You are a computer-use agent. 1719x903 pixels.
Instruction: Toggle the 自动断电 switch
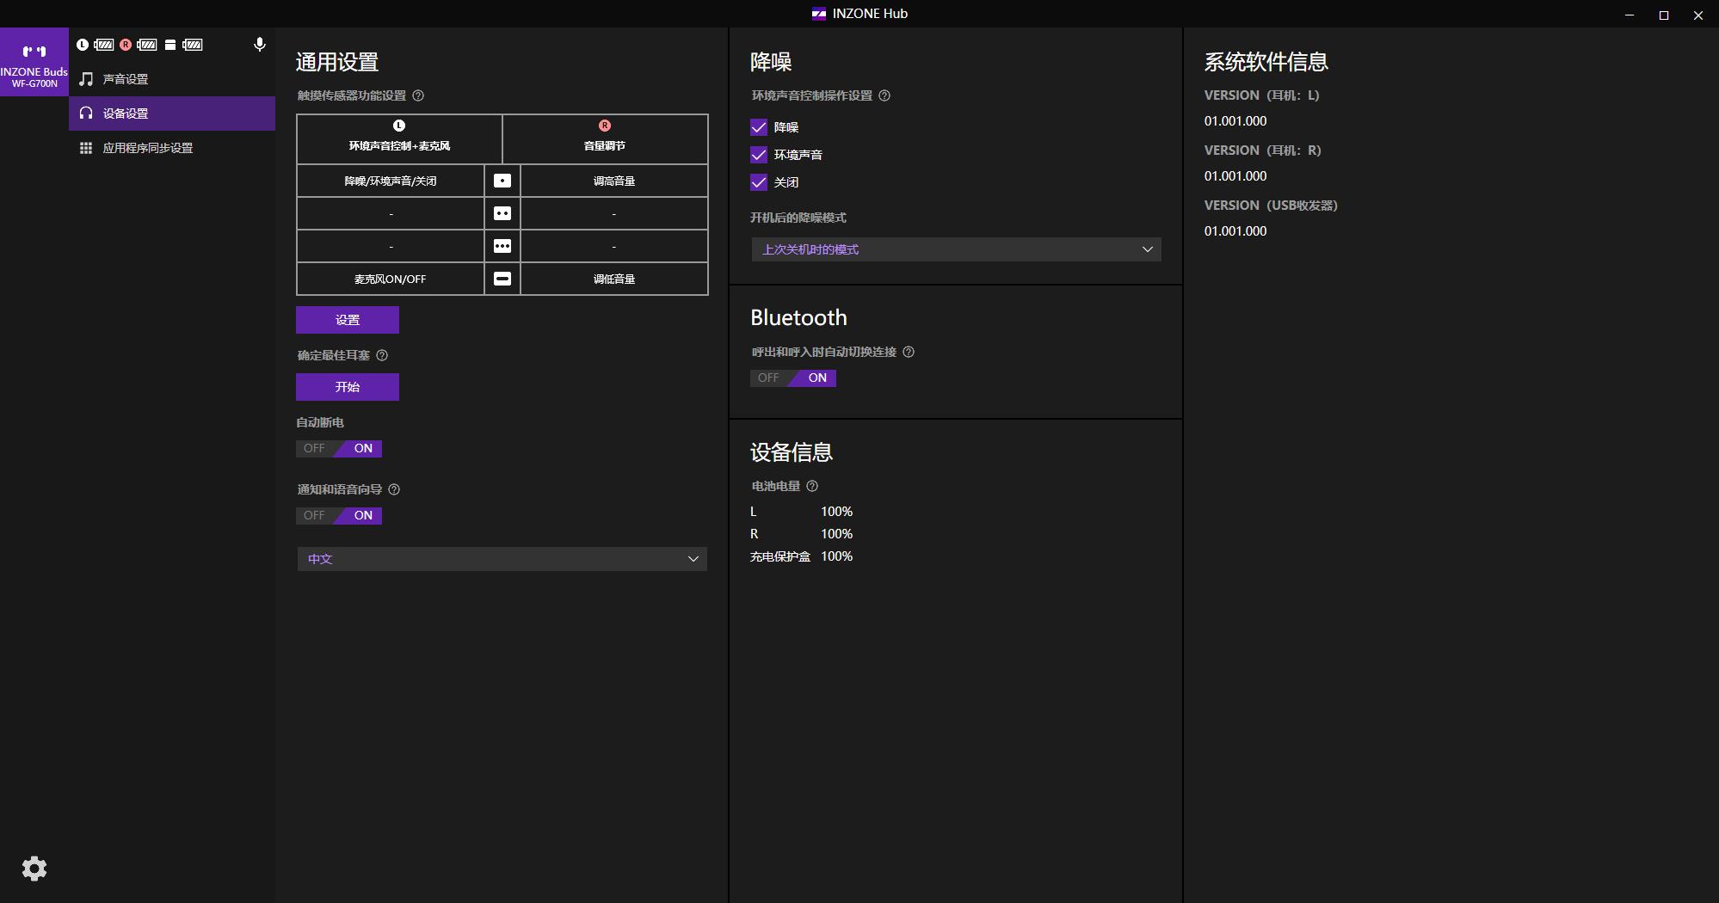339,448
